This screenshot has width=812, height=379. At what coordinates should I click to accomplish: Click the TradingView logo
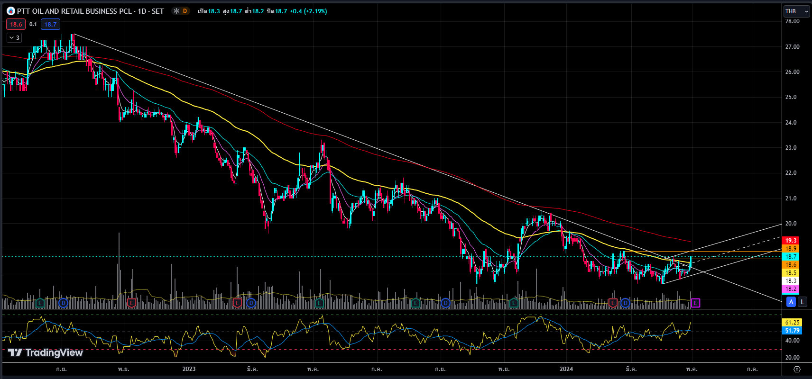pos(46,352)
